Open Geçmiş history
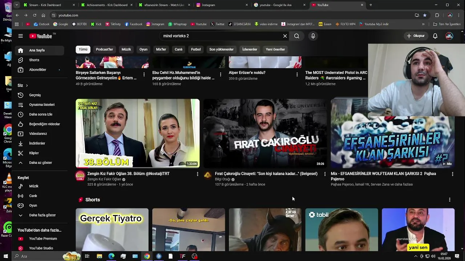The image size is (465, 261). tap(40, 95)
